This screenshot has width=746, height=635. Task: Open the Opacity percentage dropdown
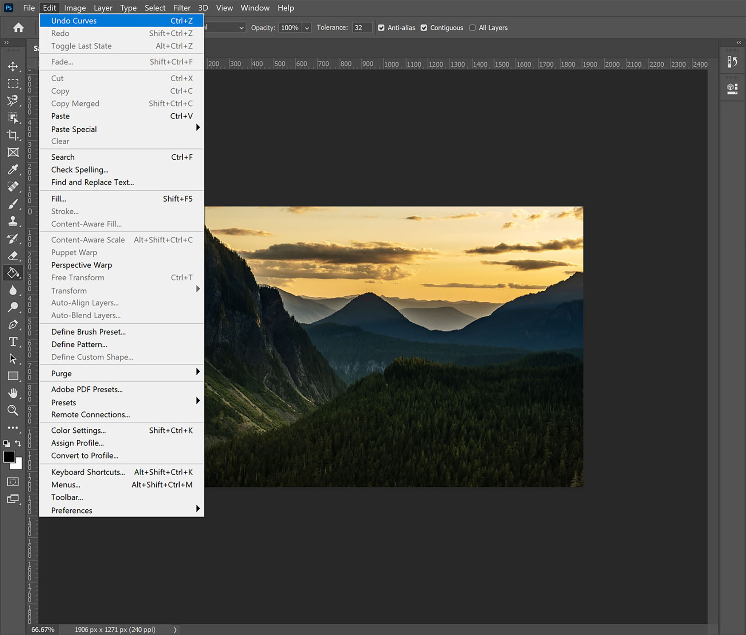(x=307, y=28)
